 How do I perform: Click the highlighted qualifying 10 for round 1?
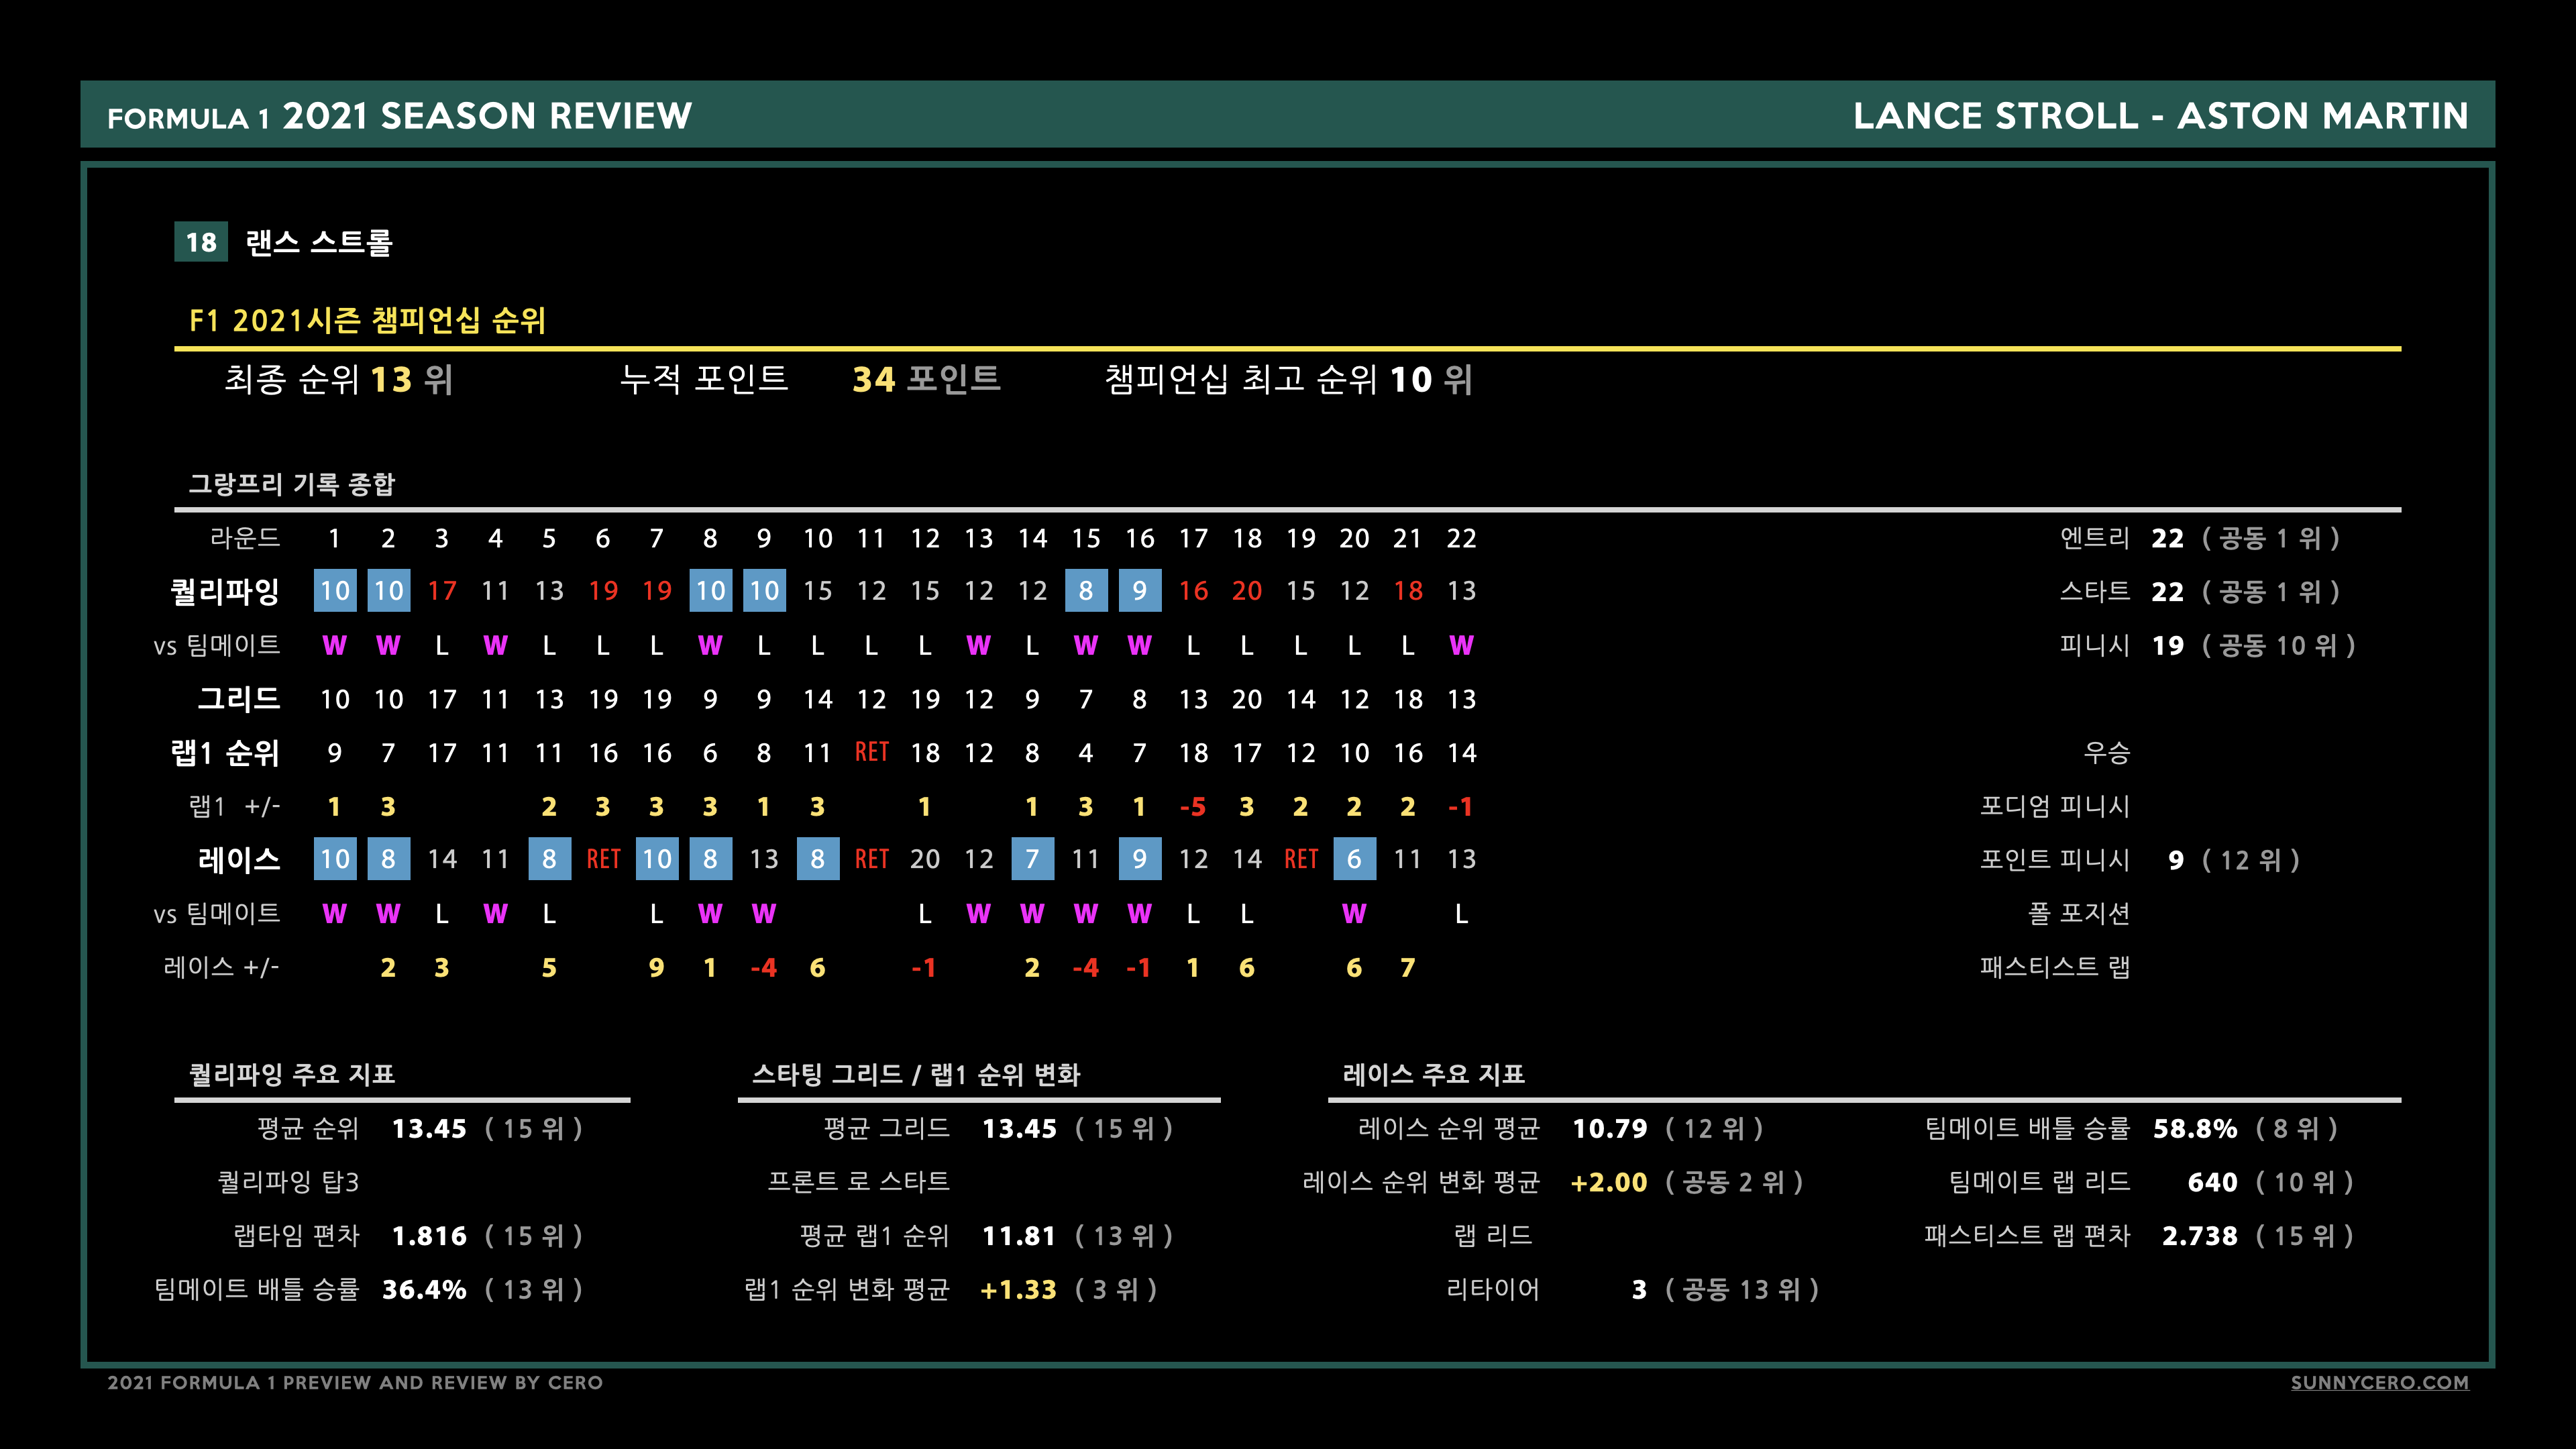335,591
